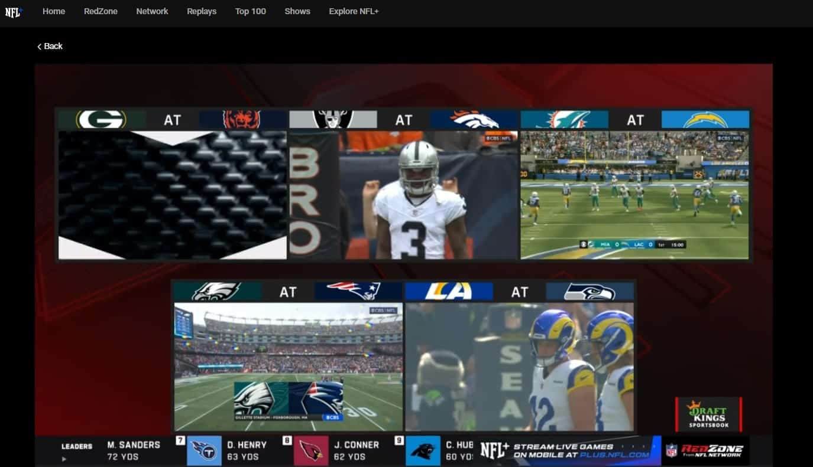Click the J. Conner 62 YDS ticker entry
This screenshot has width=813, height=467.
coord(356,451)
